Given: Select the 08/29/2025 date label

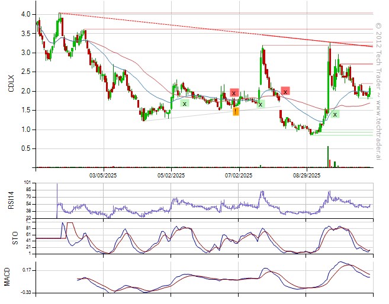Looking at the screenshot, I should [x=307, y=175].
